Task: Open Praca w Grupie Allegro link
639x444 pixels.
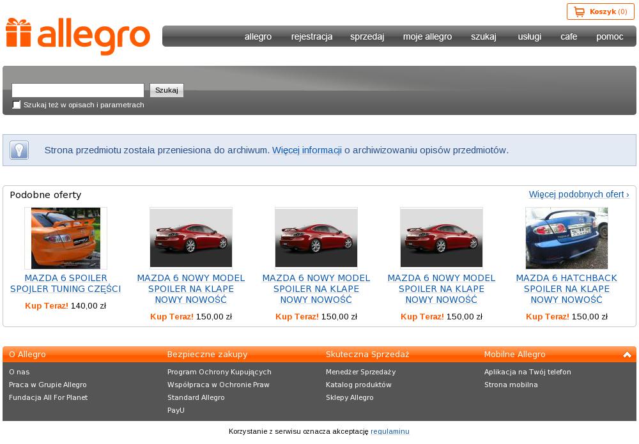Action: pyautogui.click(x=48, y=385)
